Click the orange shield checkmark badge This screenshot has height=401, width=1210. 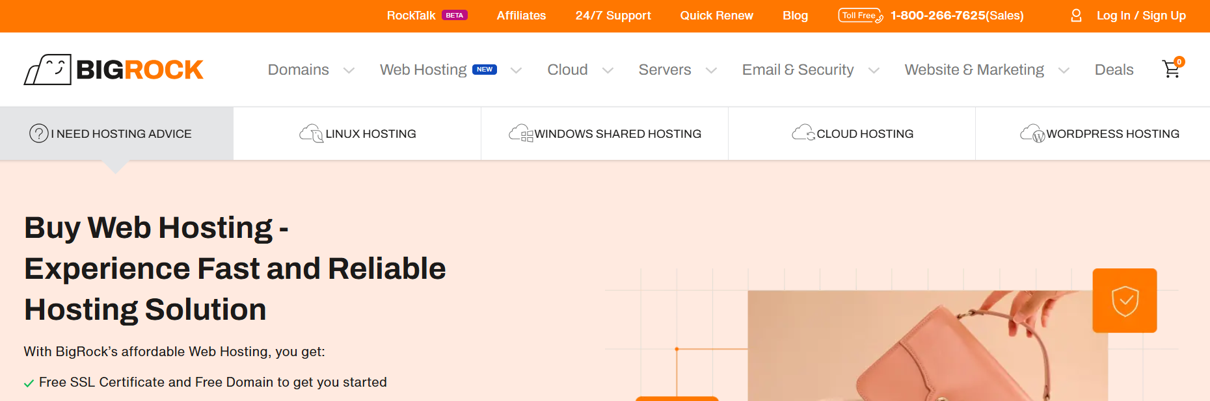[1125, 300]
